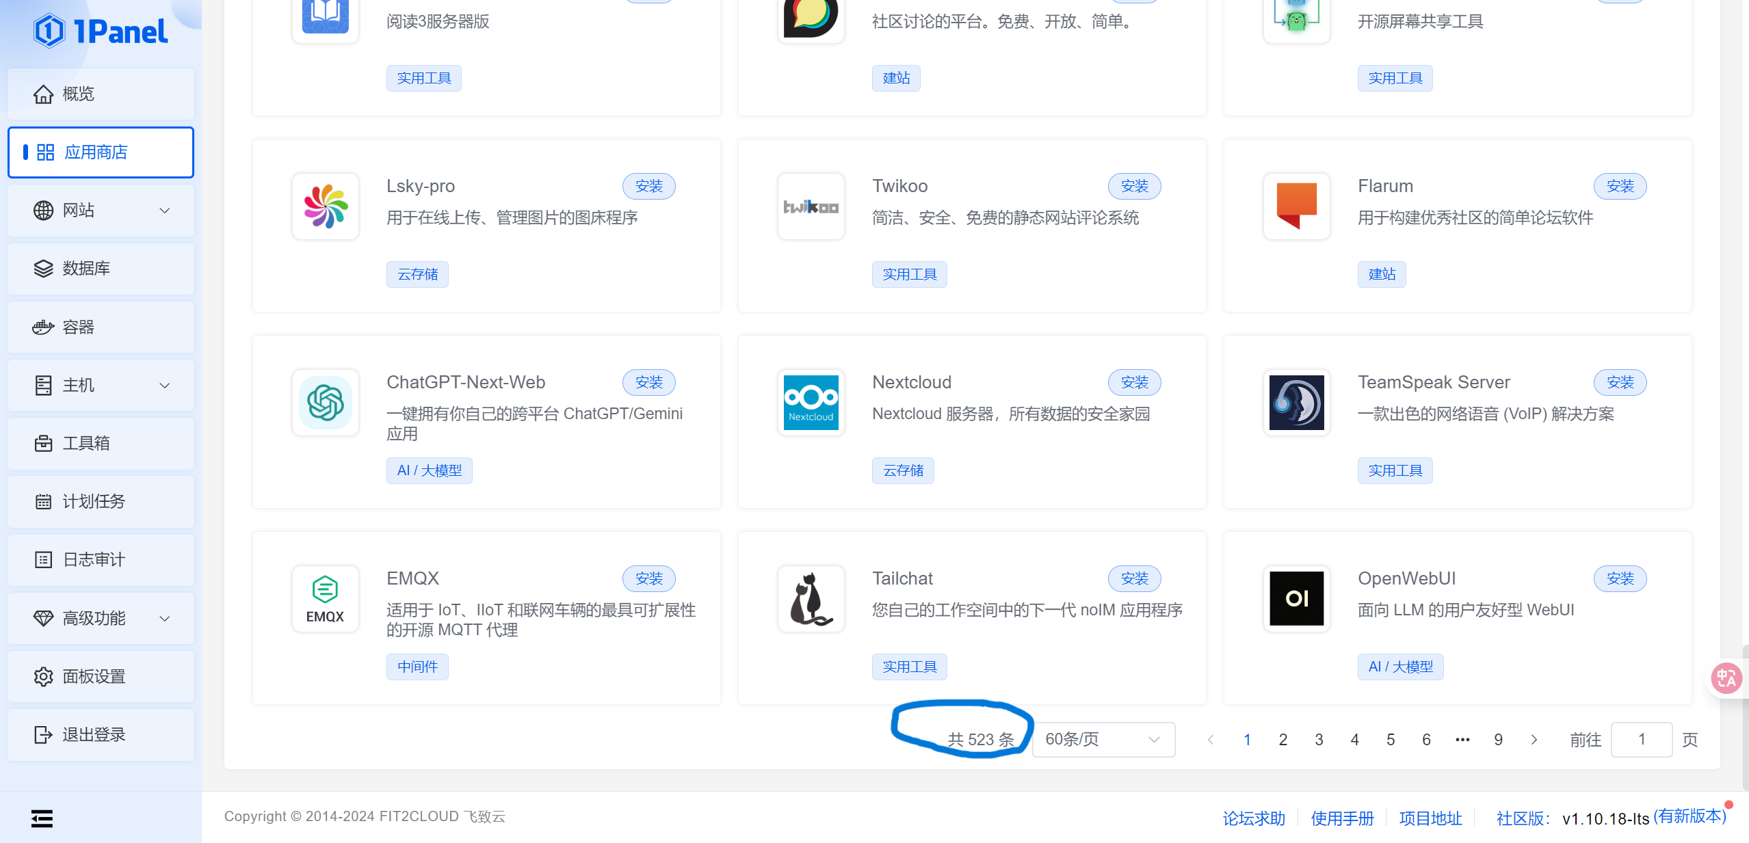
Task: Click the 1Panel logo
Action: [101, 31]
